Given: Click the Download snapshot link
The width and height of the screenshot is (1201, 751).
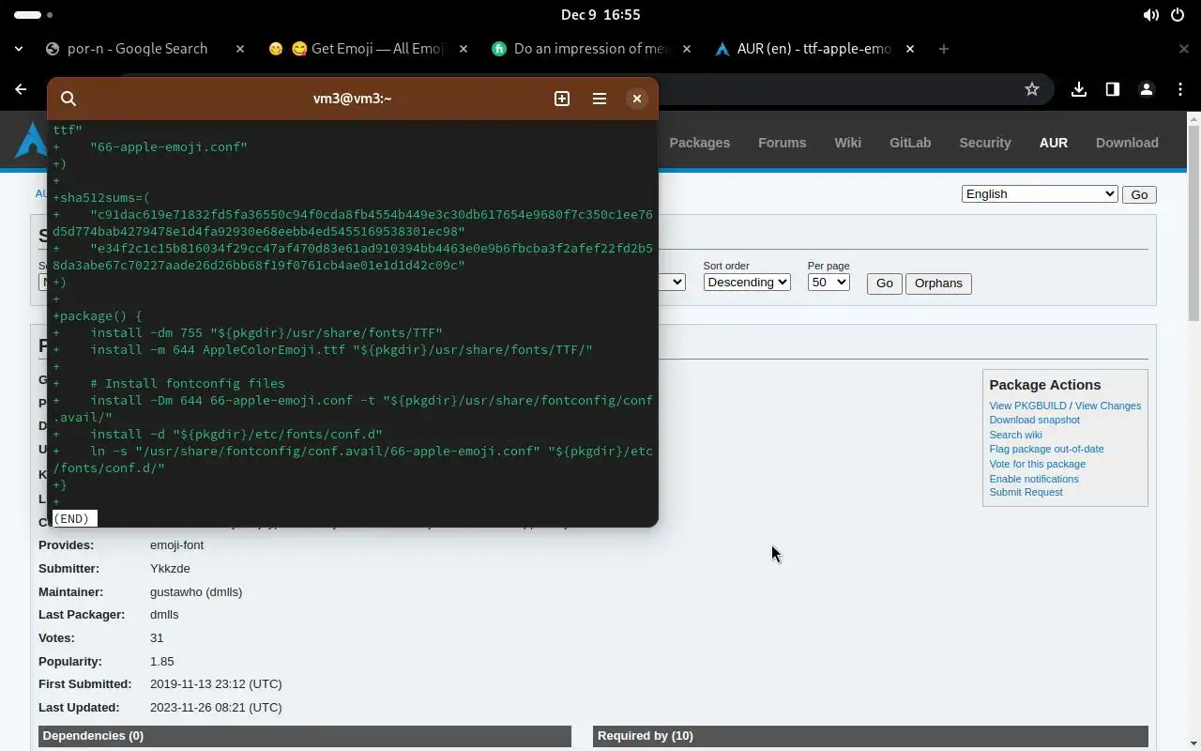Looking at the screenshot, I should (1034, 420).
